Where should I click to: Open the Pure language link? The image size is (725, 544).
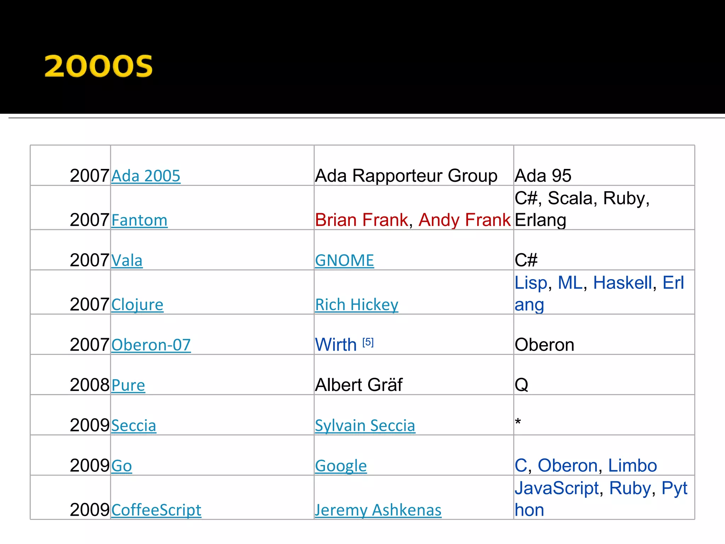(x=128, y=385)
